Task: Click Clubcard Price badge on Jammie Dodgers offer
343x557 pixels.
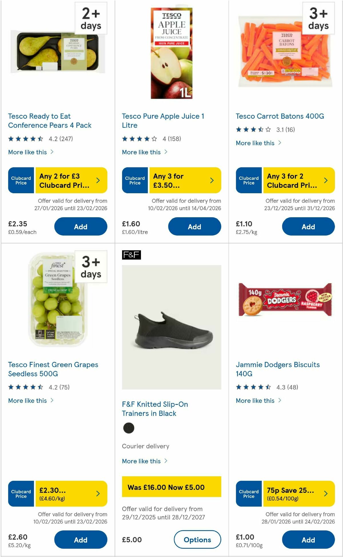Action: click(x=248, y=494)
